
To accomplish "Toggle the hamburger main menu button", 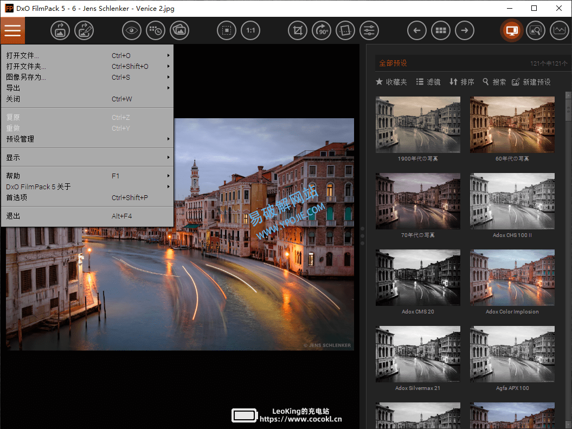I will pos(13,30).
